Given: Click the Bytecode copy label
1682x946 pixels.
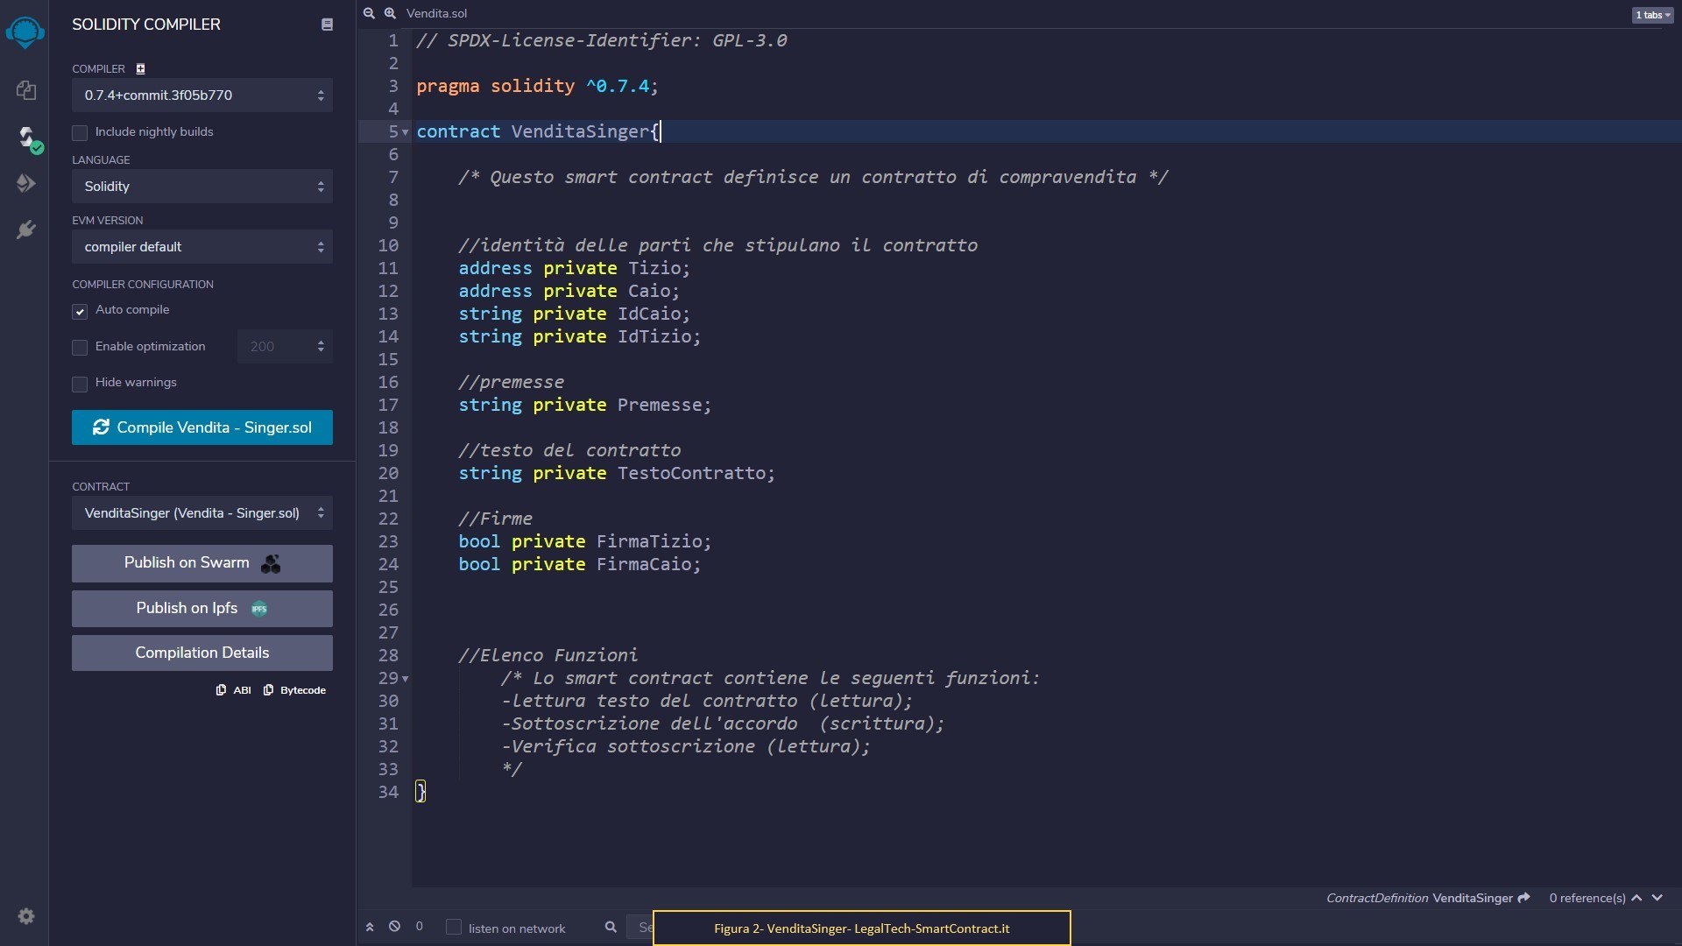Looking at the screenshot, I should [x=303, y=690].
